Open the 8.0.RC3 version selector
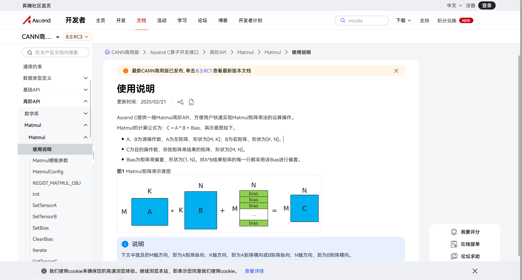 tap(77, 37)
